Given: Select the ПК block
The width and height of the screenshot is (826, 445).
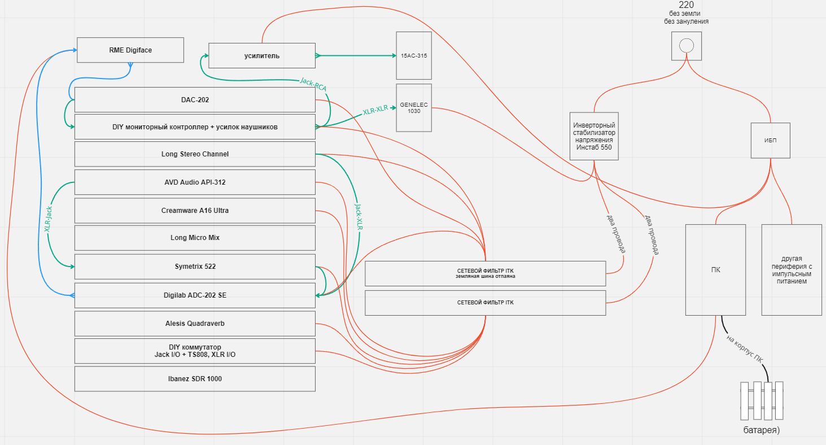Looking at the screenshot, I should tap(716, 270).
